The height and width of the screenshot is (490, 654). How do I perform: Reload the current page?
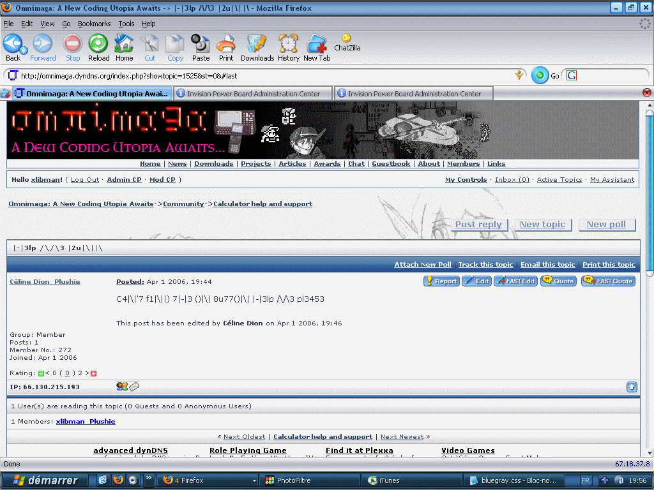pos(98,47)
